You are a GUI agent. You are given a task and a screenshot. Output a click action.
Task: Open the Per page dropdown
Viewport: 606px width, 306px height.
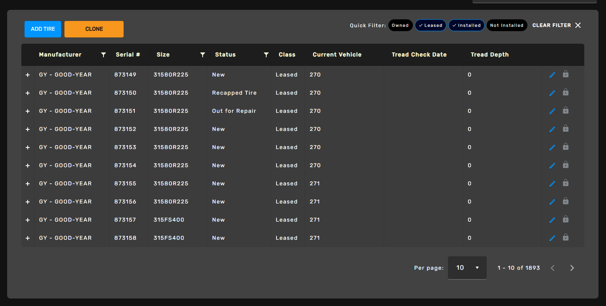click(x=467, y=268)
